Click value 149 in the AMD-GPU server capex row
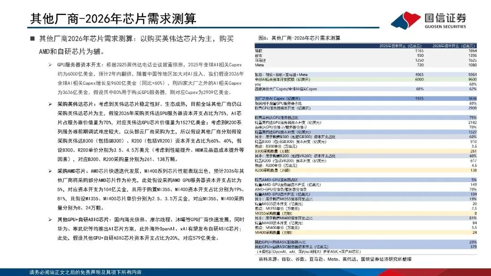Image resolution: width=491 pixels, height=276 pixels. (x=473, y=185)
